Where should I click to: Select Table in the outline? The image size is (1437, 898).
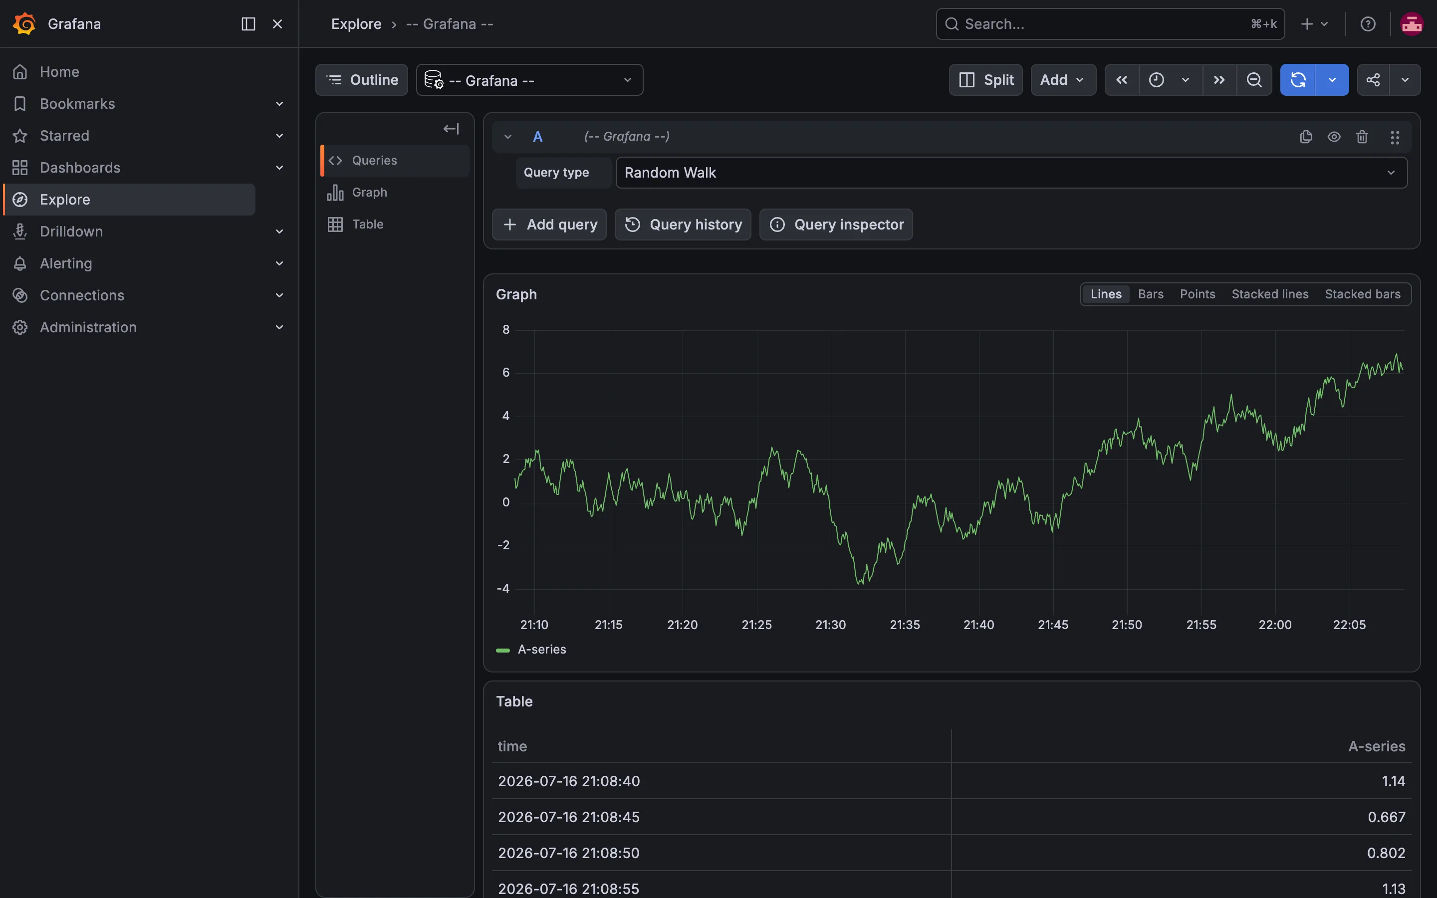point(395,224)
